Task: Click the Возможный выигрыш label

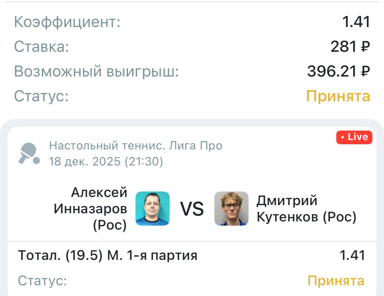Action: click(96, 72)
